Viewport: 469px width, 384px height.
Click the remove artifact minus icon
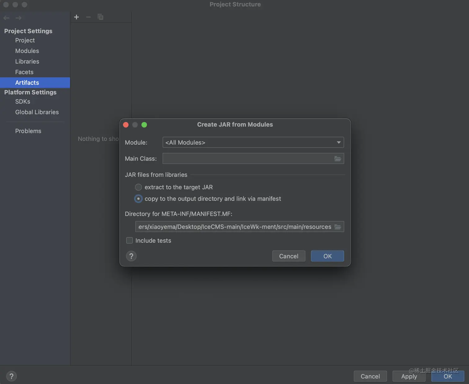(88, 17)
